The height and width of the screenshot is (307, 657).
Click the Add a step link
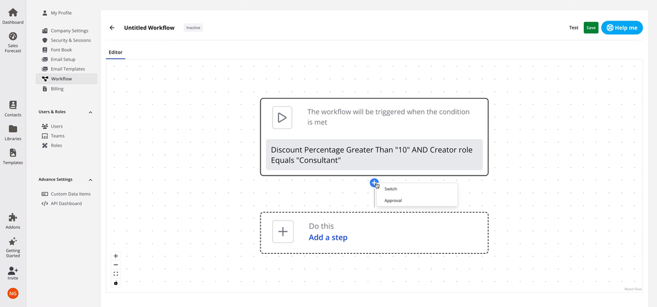coord(328,238)
